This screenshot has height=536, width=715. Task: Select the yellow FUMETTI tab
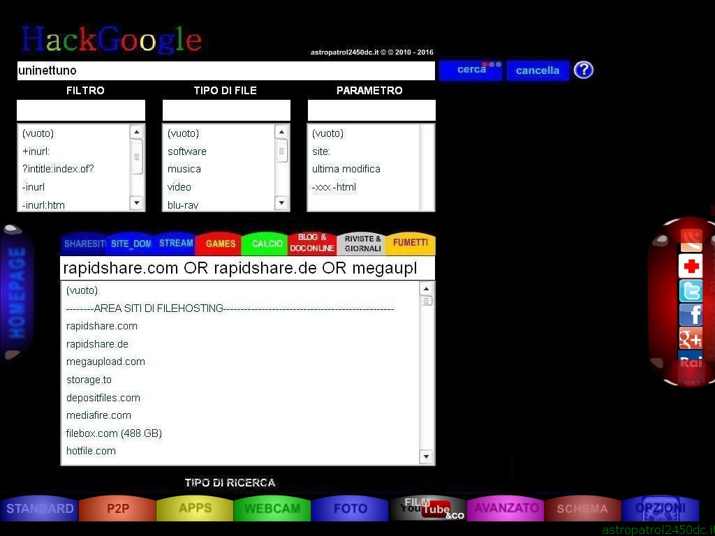pos(411,244)
